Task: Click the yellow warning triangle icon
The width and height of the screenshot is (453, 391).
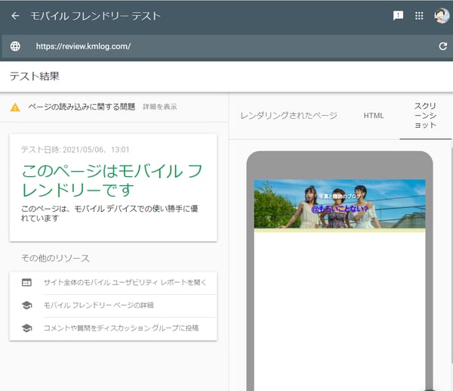Action: (15, 107)
